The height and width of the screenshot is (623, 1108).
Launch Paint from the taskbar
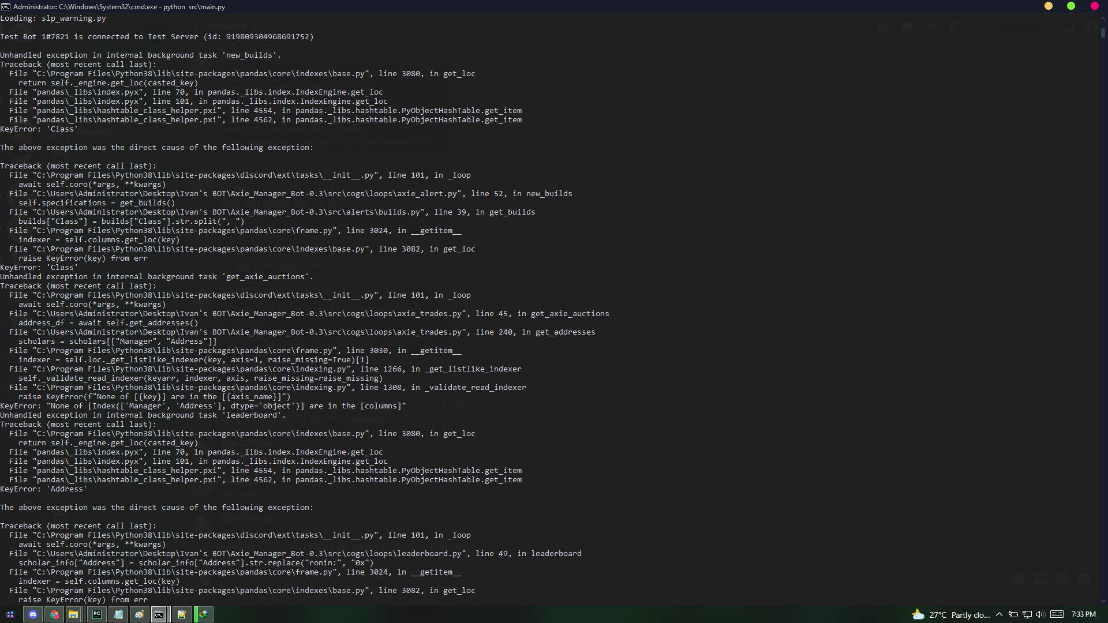[x=140, y=614]
